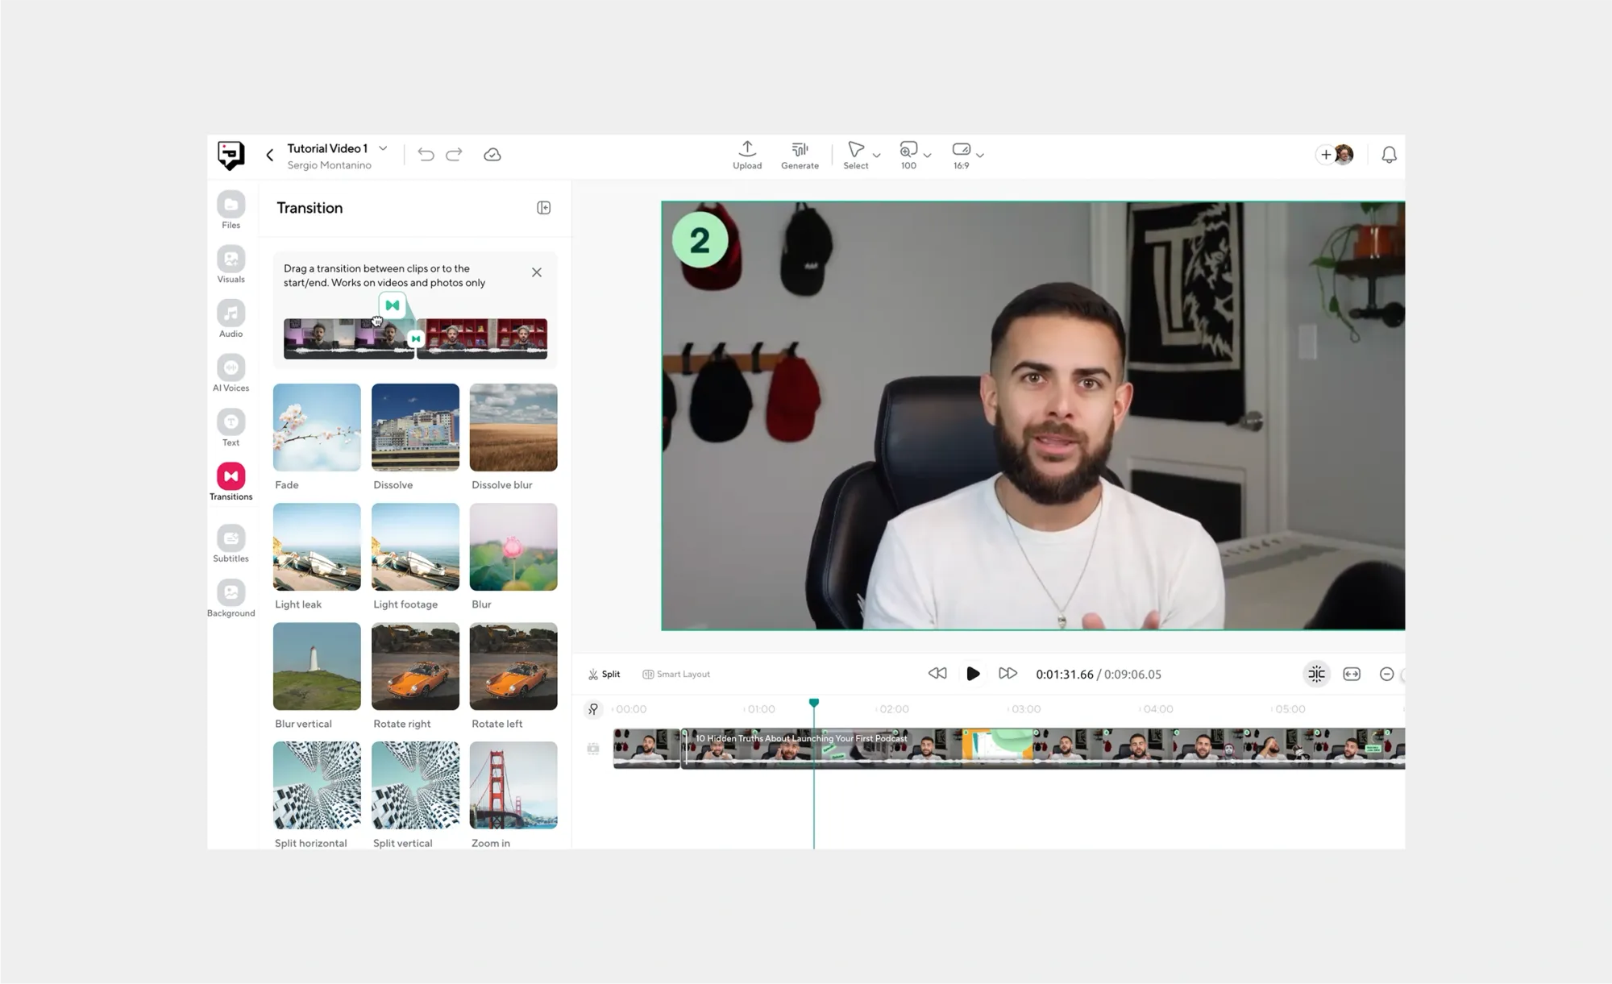Enable Smart Layout in the timeline
This screenshot has height=984, width=1612.
pyautogui.click(x=675, y=674)
